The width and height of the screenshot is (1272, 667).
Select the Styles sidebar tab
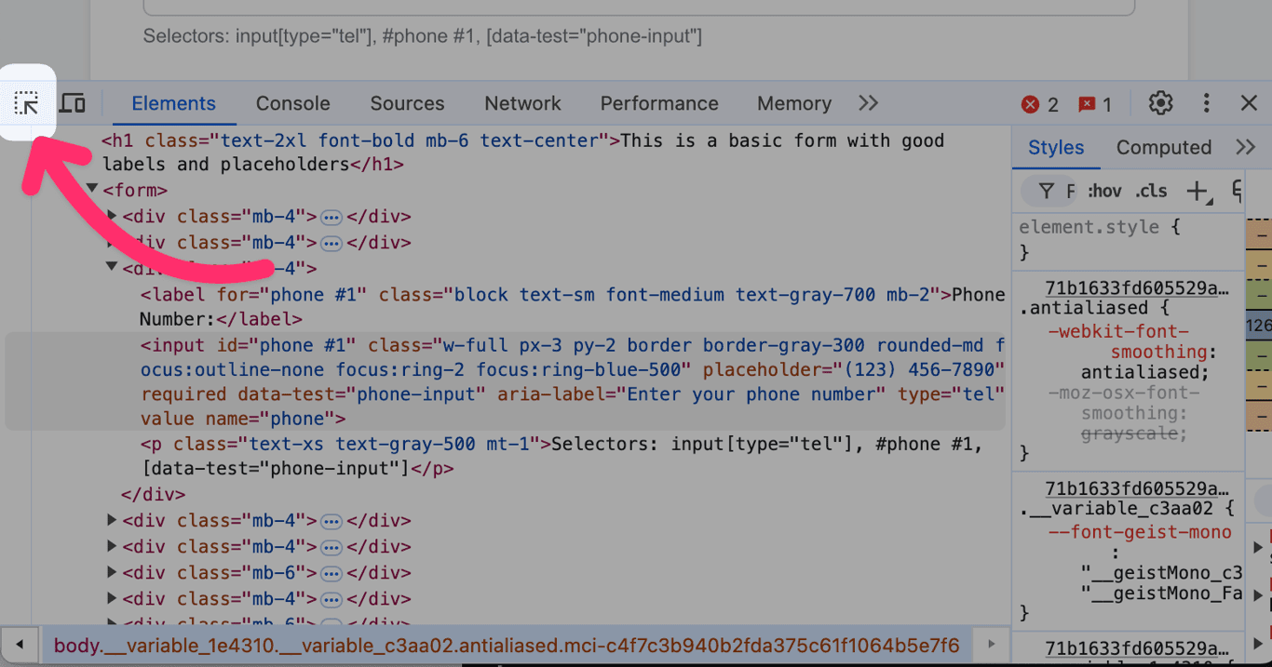tap(1056, 147)
